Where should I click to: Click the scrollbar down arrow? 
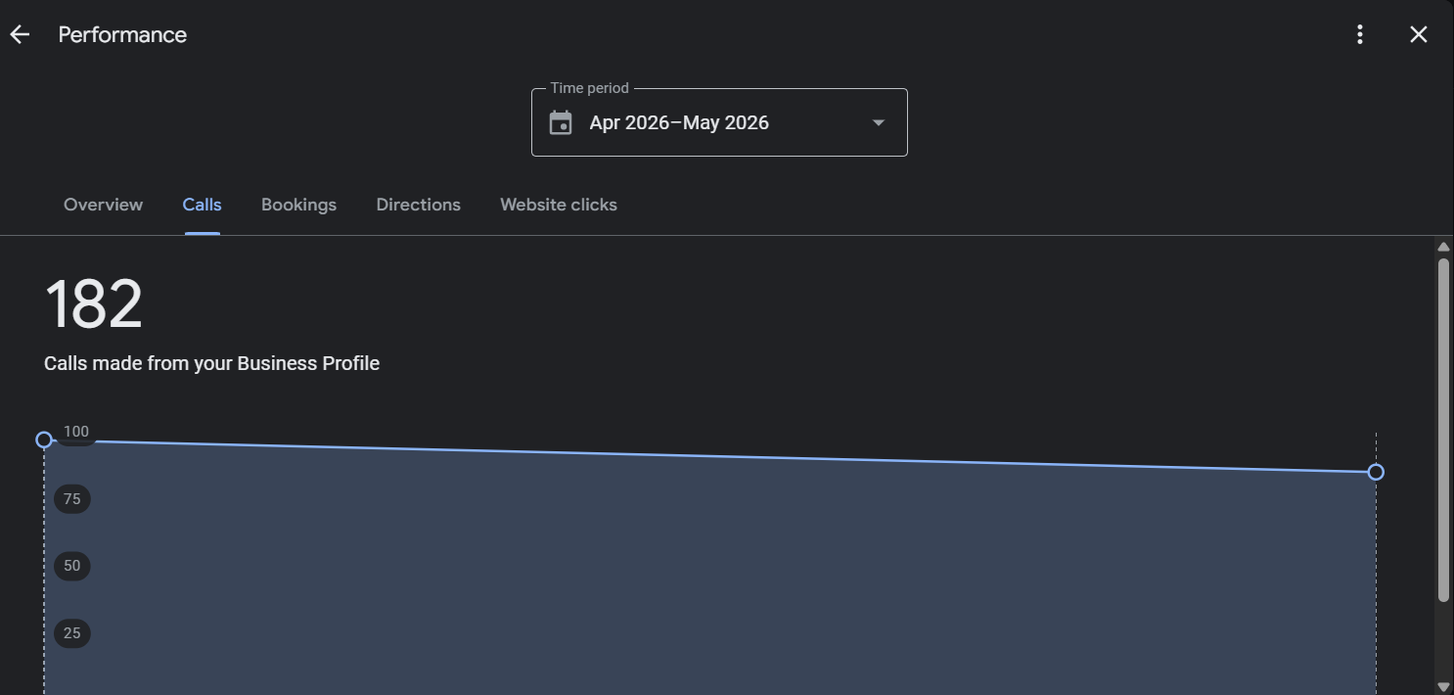point(1443,686)
